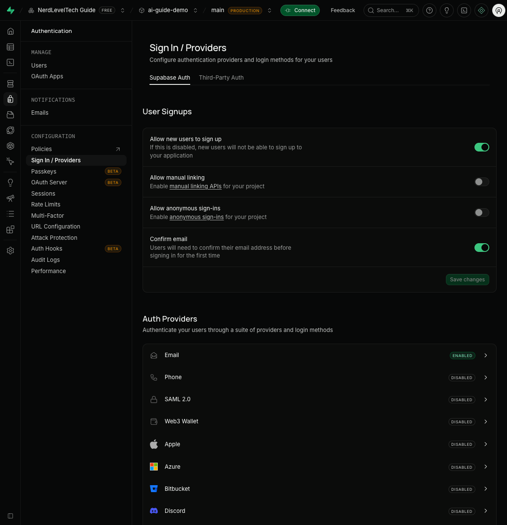The image size is (507, 525).
Task: Disable Allow new users to sign up
Action: tap(482, 147)
